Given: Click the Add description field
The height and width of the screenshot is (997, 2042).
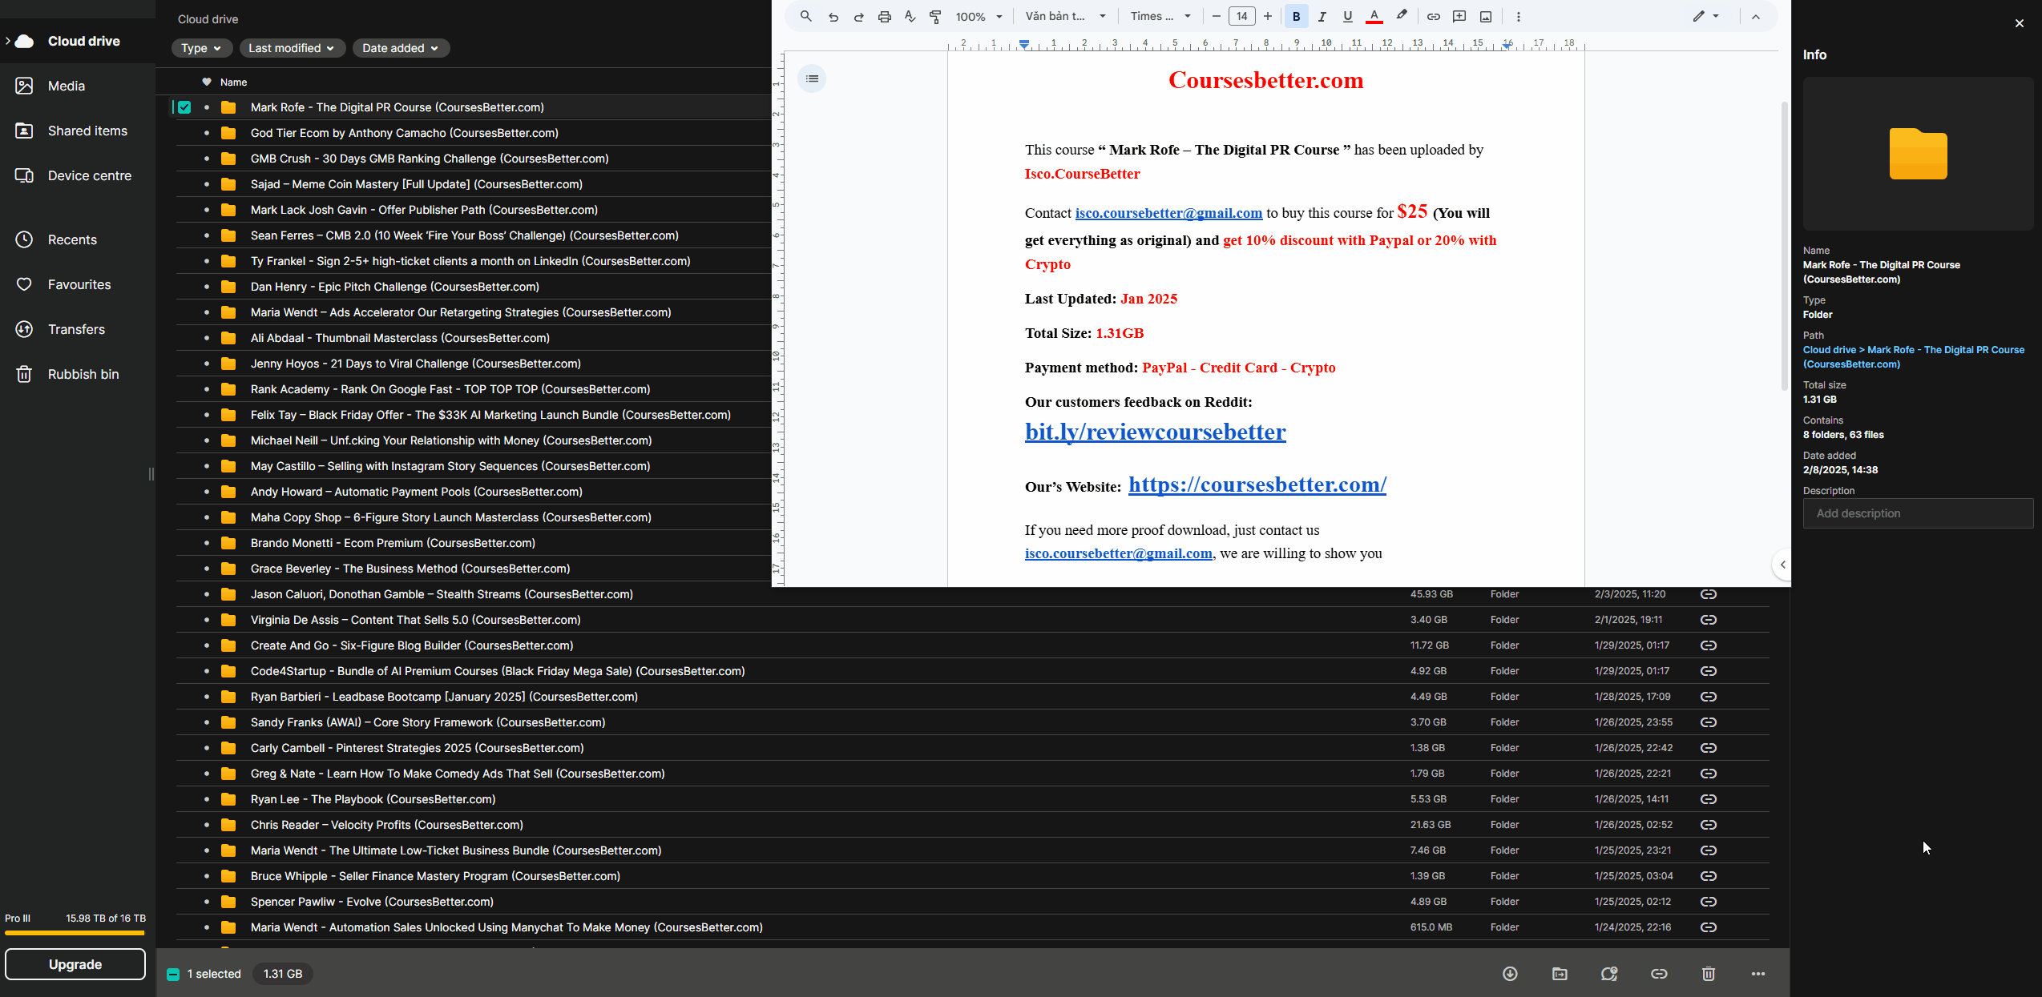Looking at the screenshot, I should pyautogui.click(x=1917, y=513).
